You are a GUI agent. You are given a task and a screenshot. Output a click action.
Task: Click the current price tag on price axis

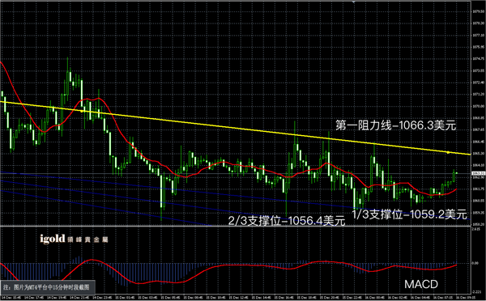tap(478, 173)
